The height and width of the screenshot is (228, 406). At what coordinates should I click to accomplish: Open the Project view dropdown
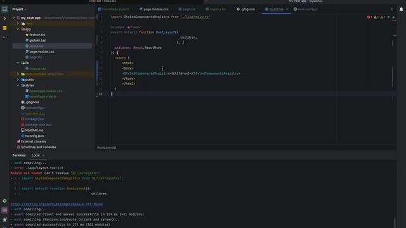(x=20, y=9)
